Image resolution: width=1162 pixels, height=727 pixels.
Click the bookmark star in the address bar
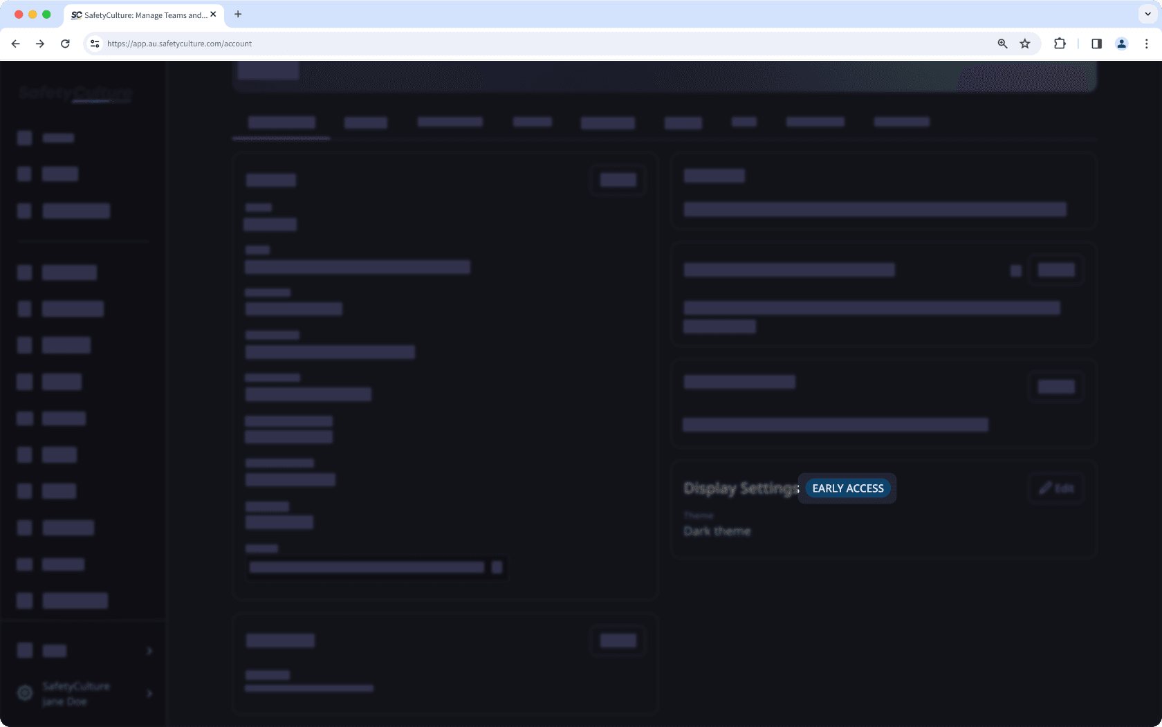1025,44
